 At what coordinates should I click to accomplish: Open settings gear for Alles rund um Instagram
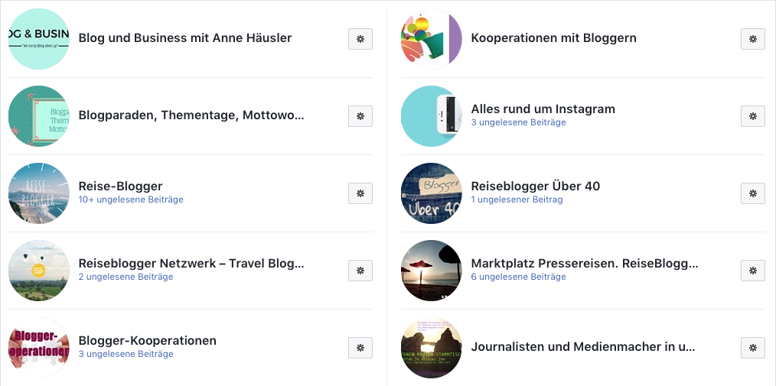[753, 116]
